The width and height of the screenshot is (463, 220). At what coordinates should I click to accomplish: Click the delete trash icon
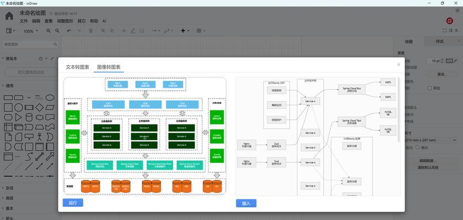pyautogui.click(x=90, y=31)
